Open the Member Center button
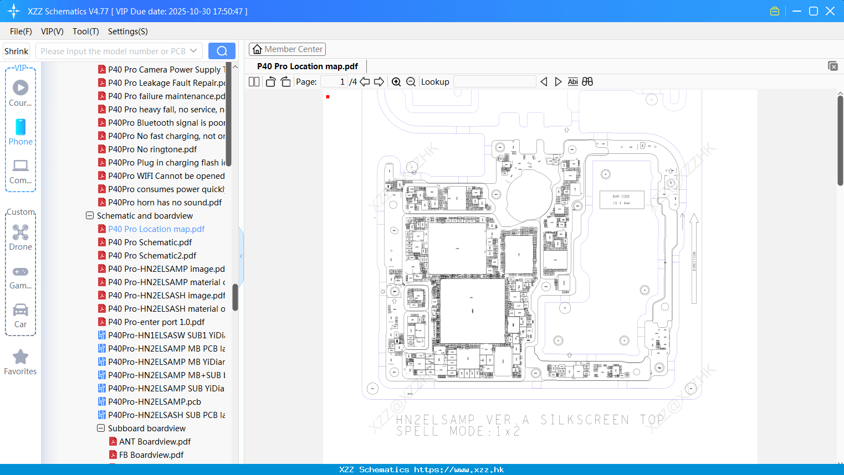This screenshot has height=475, width=844. tap(287, 49)
